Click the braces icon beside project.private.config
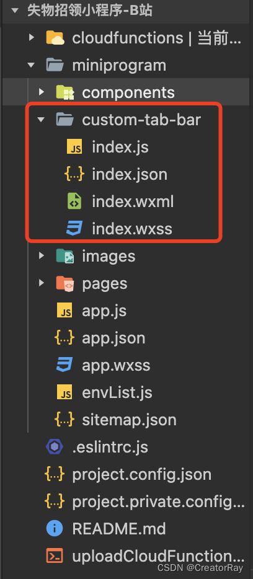Screen dimensions: 253x579 pos(55,502)
